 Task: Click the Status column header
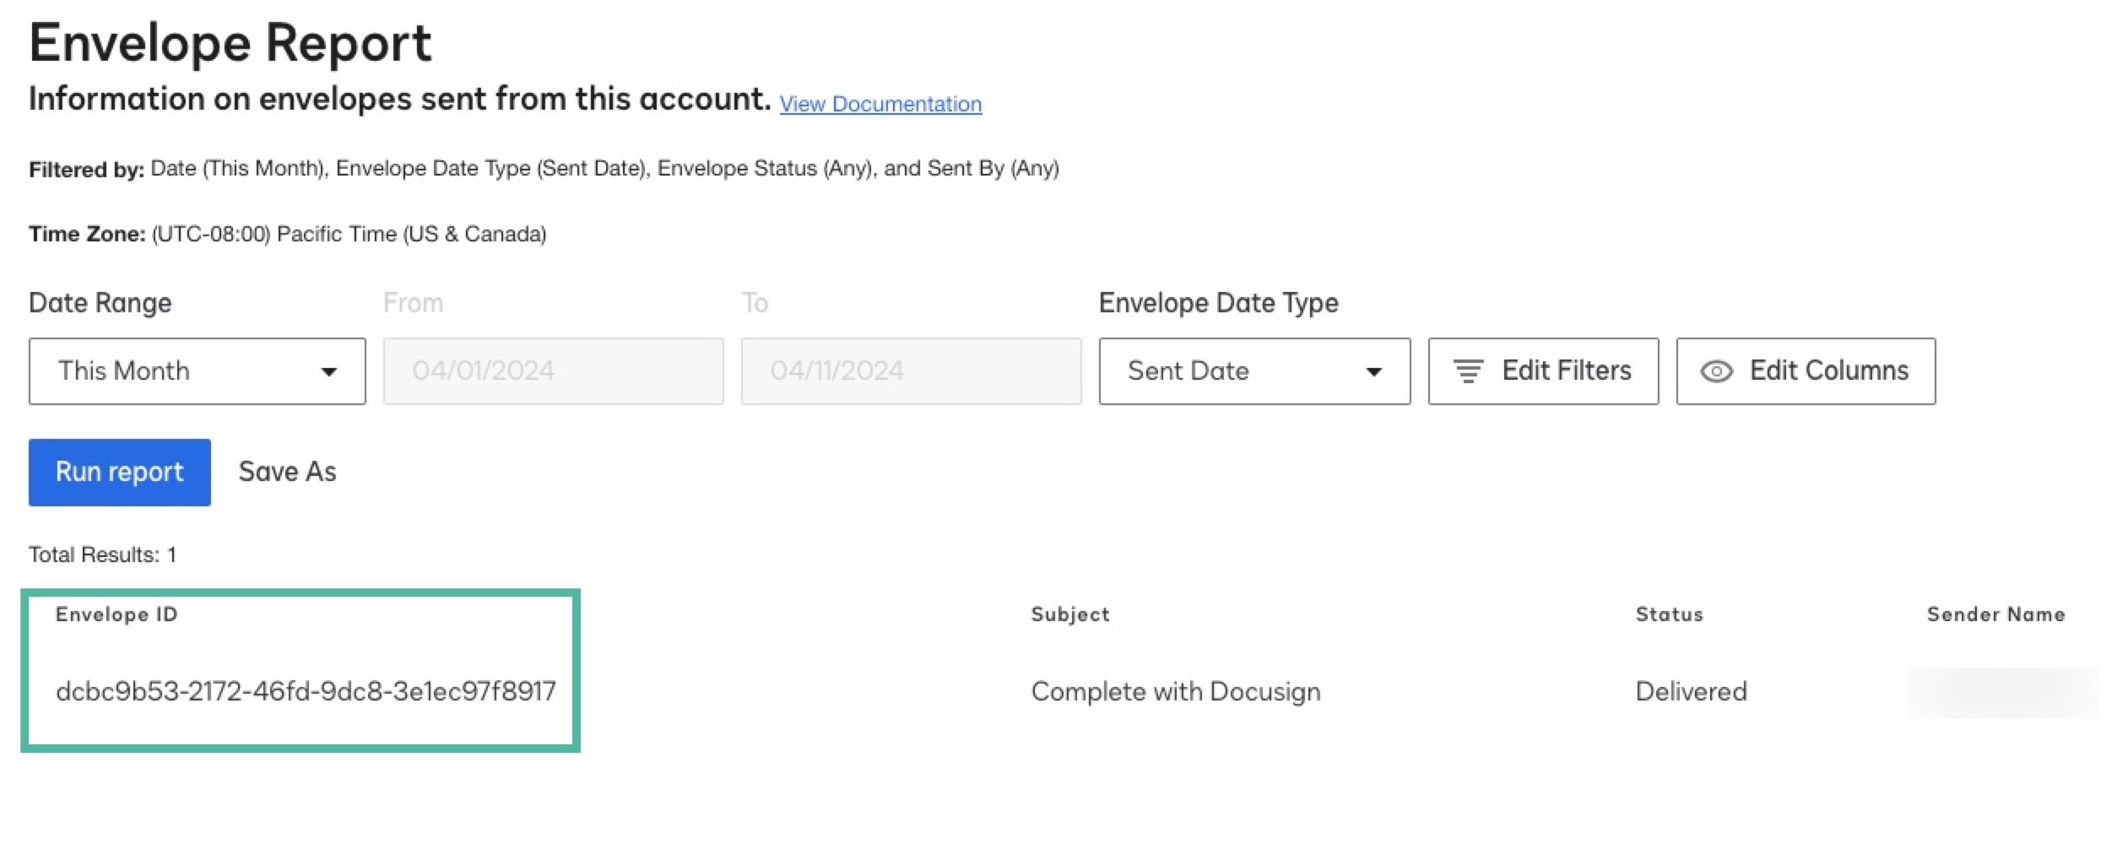(1668, 614)
